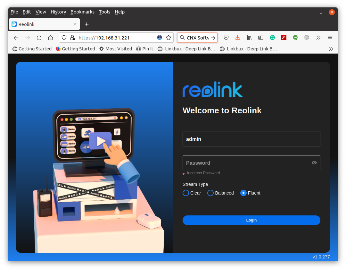
Task: Open the Most Visited bookmarks folder
Action: pyautogui.click(x=116, y=49)
